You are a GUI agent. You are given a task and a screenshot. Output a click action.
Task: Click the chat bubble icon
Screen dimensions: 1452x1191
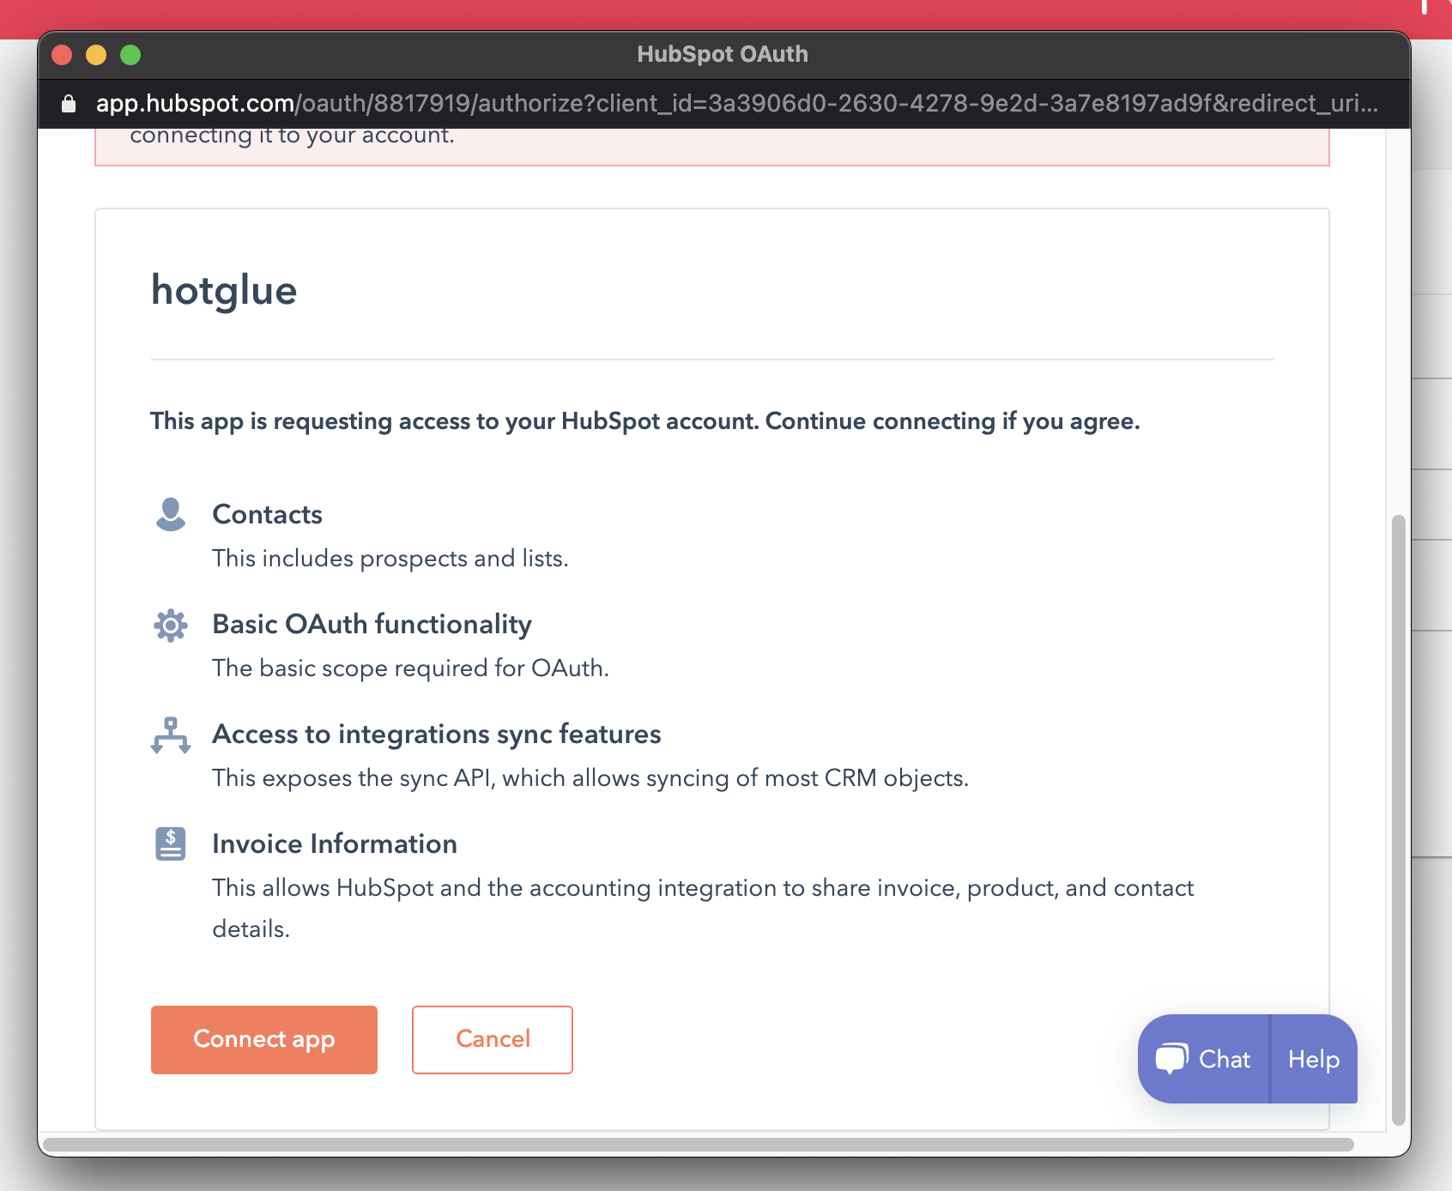1171,1058
